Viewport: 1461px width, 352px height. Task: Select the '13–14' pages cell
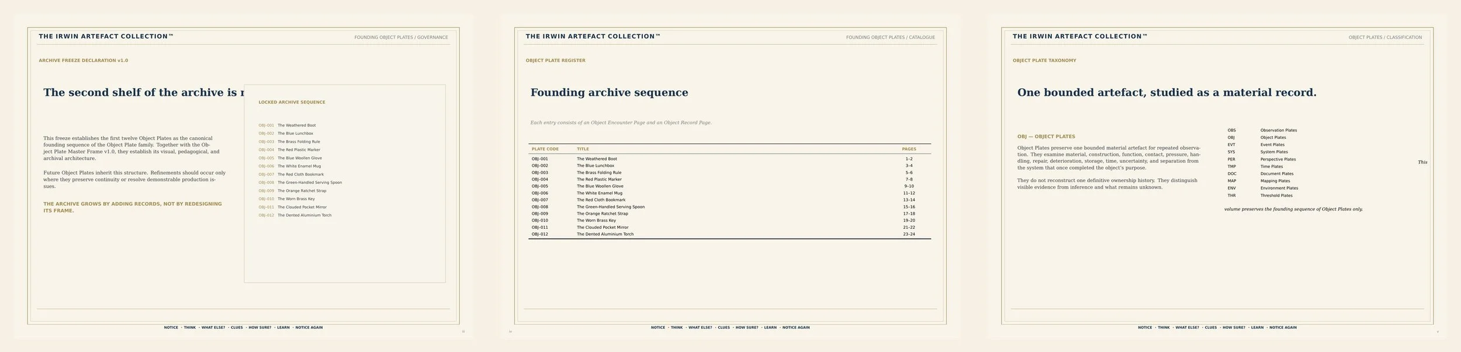tap(909, 200)
